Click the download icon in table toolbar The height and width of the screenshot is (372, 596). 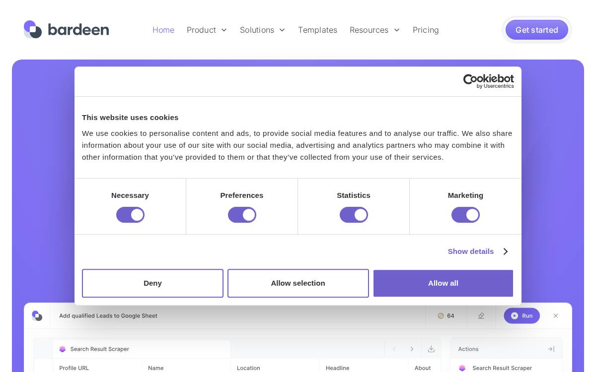point(431,349)
